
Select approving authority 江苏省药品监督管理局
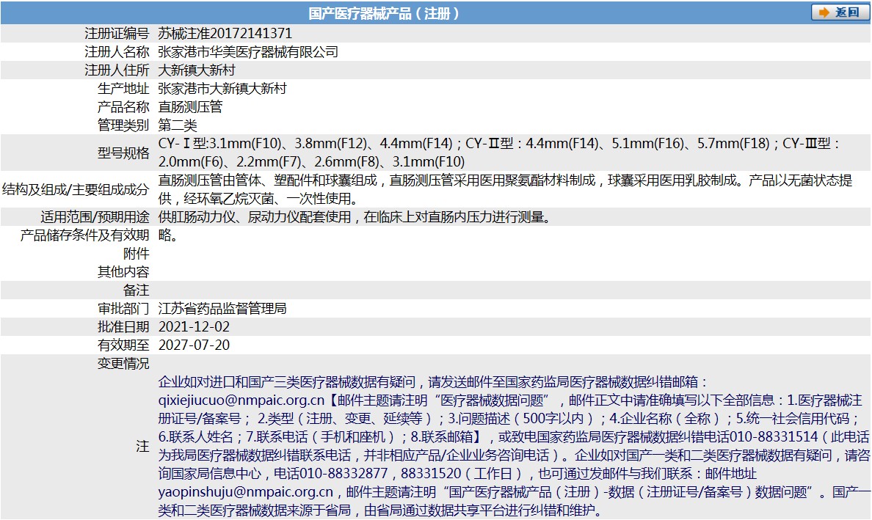click(222, 309)
